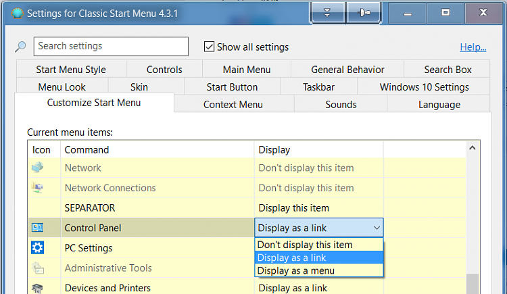Select the Customize Start Menu tab
The height and width of the screenshot is (294, 507).
tap(94, 103)
